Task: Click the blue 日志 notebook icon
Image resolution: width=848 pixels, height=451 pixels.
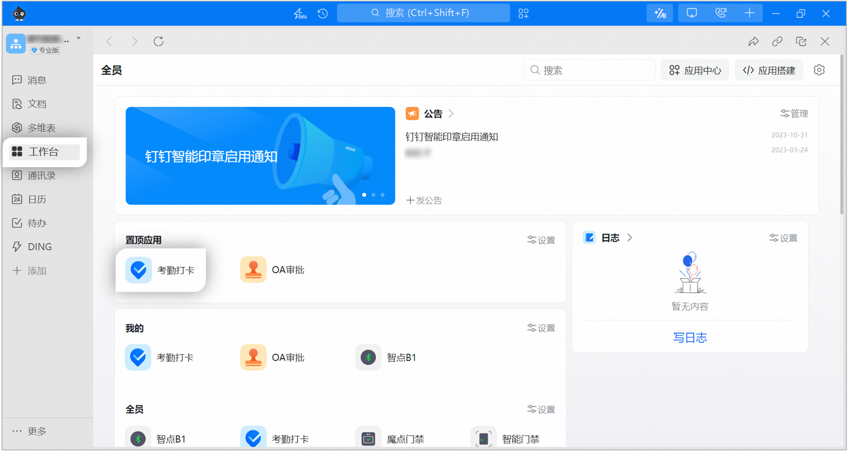Action: click(589, 238)
